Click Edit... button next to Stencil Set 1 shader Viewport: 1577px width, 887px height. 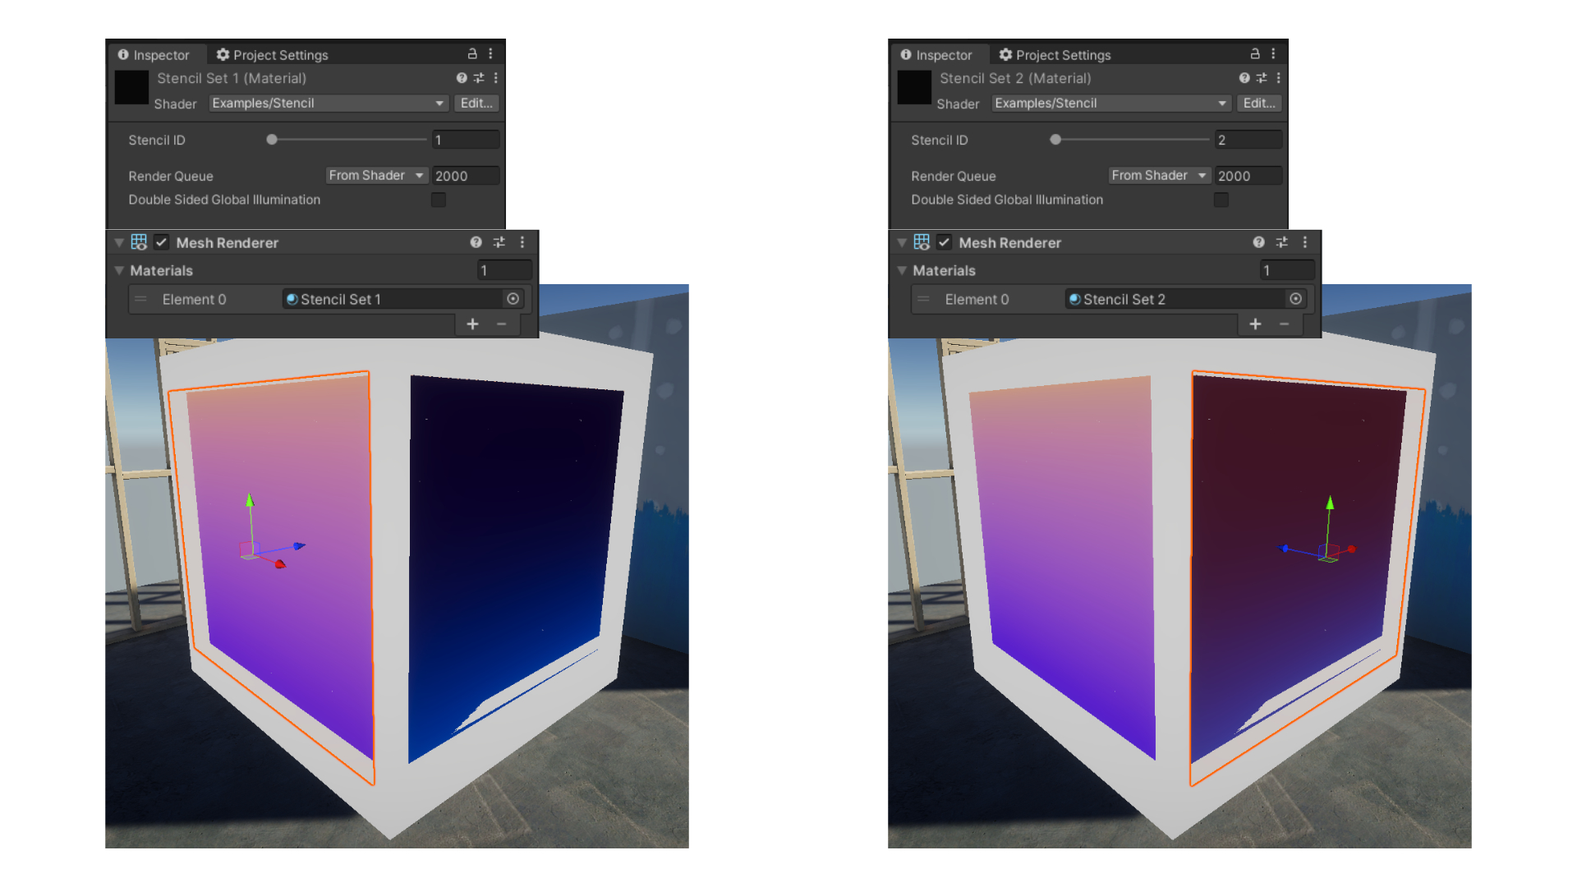[x=476, y=103]
